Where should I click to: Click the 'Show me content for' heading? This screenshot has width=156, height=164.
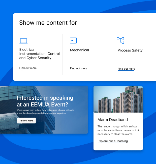[48, 23]
